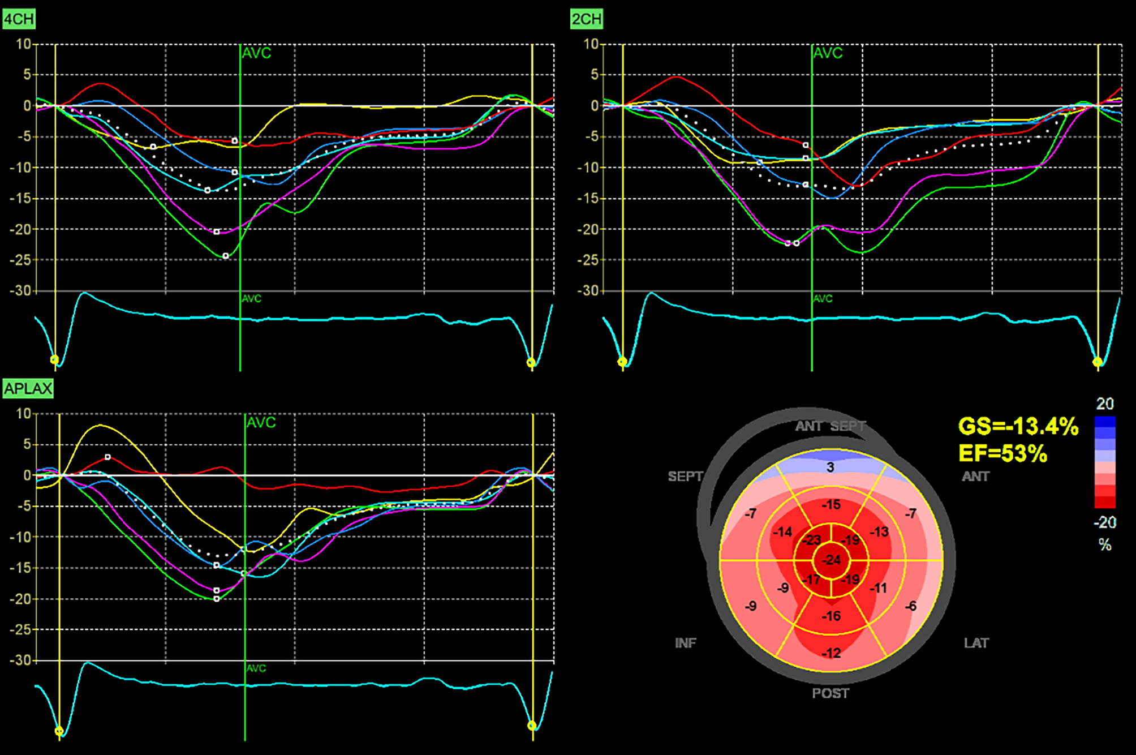Pick the bullseye segment labeled -16
This screenshot has width=1136, height=755.
831,616
